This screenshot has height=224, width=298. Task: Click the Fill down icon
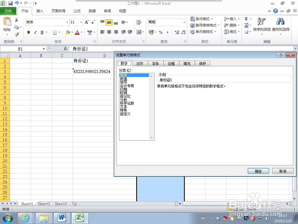coord(246,25)
